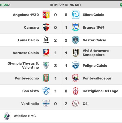Click the Ellera Calcio team logo
The image size is (122, 123).
coord(76,15)
